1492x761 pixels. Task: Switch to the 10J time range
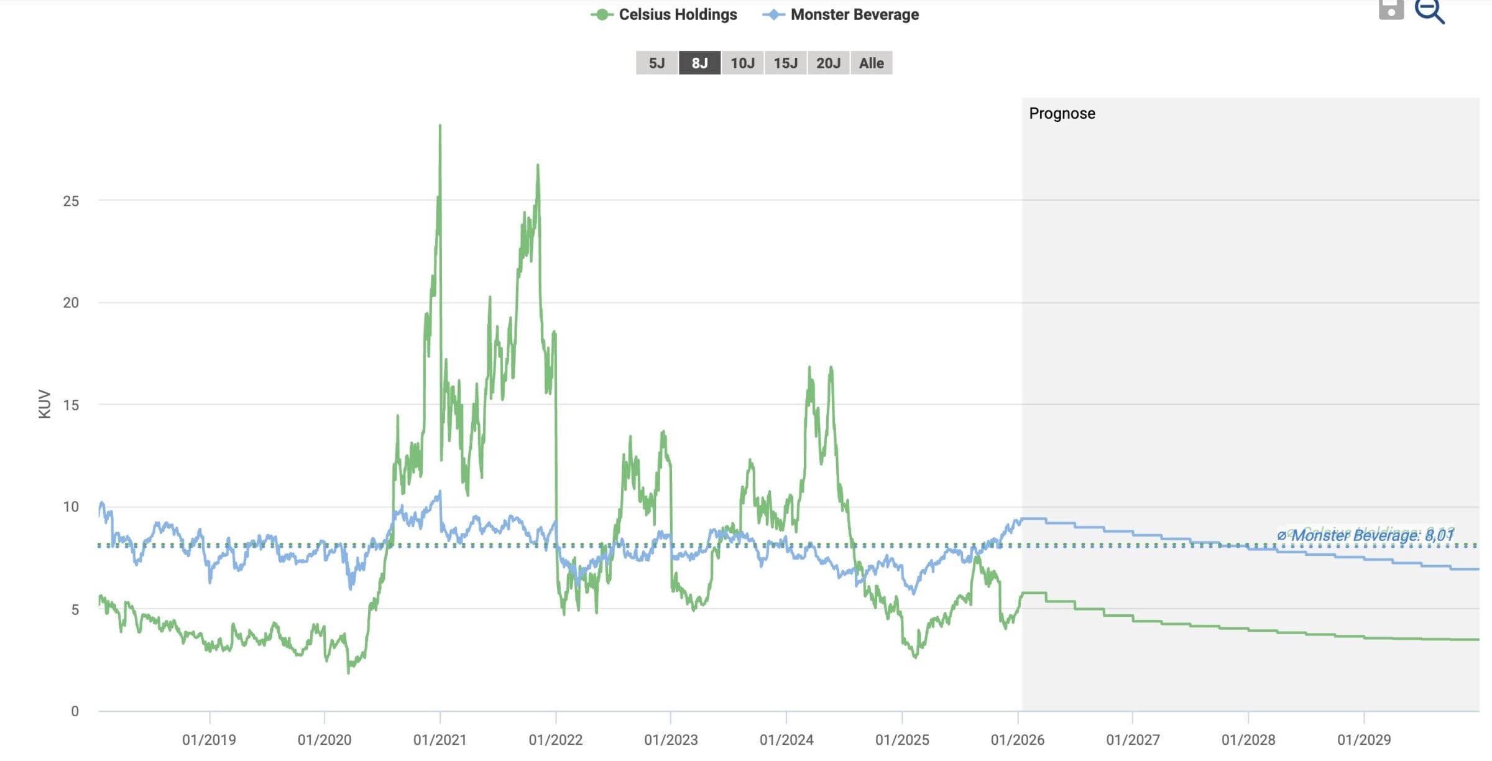click(x=742, y=63)
